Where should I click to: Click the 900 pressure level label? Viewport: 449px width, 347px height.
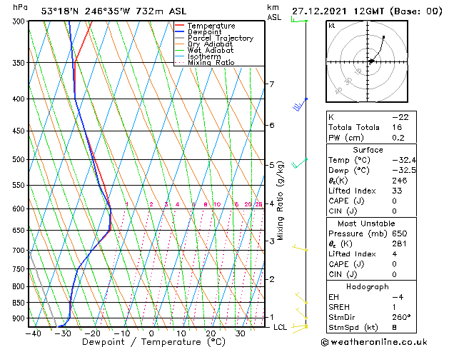coord(20,318)
